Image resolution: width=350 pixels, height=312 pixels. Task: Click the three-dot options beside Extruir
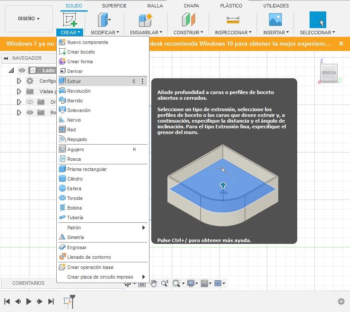(142, 81)
